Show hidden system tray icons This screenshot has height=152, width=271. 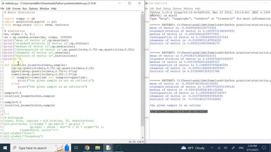pyautogui.click(x=212, y=148)
